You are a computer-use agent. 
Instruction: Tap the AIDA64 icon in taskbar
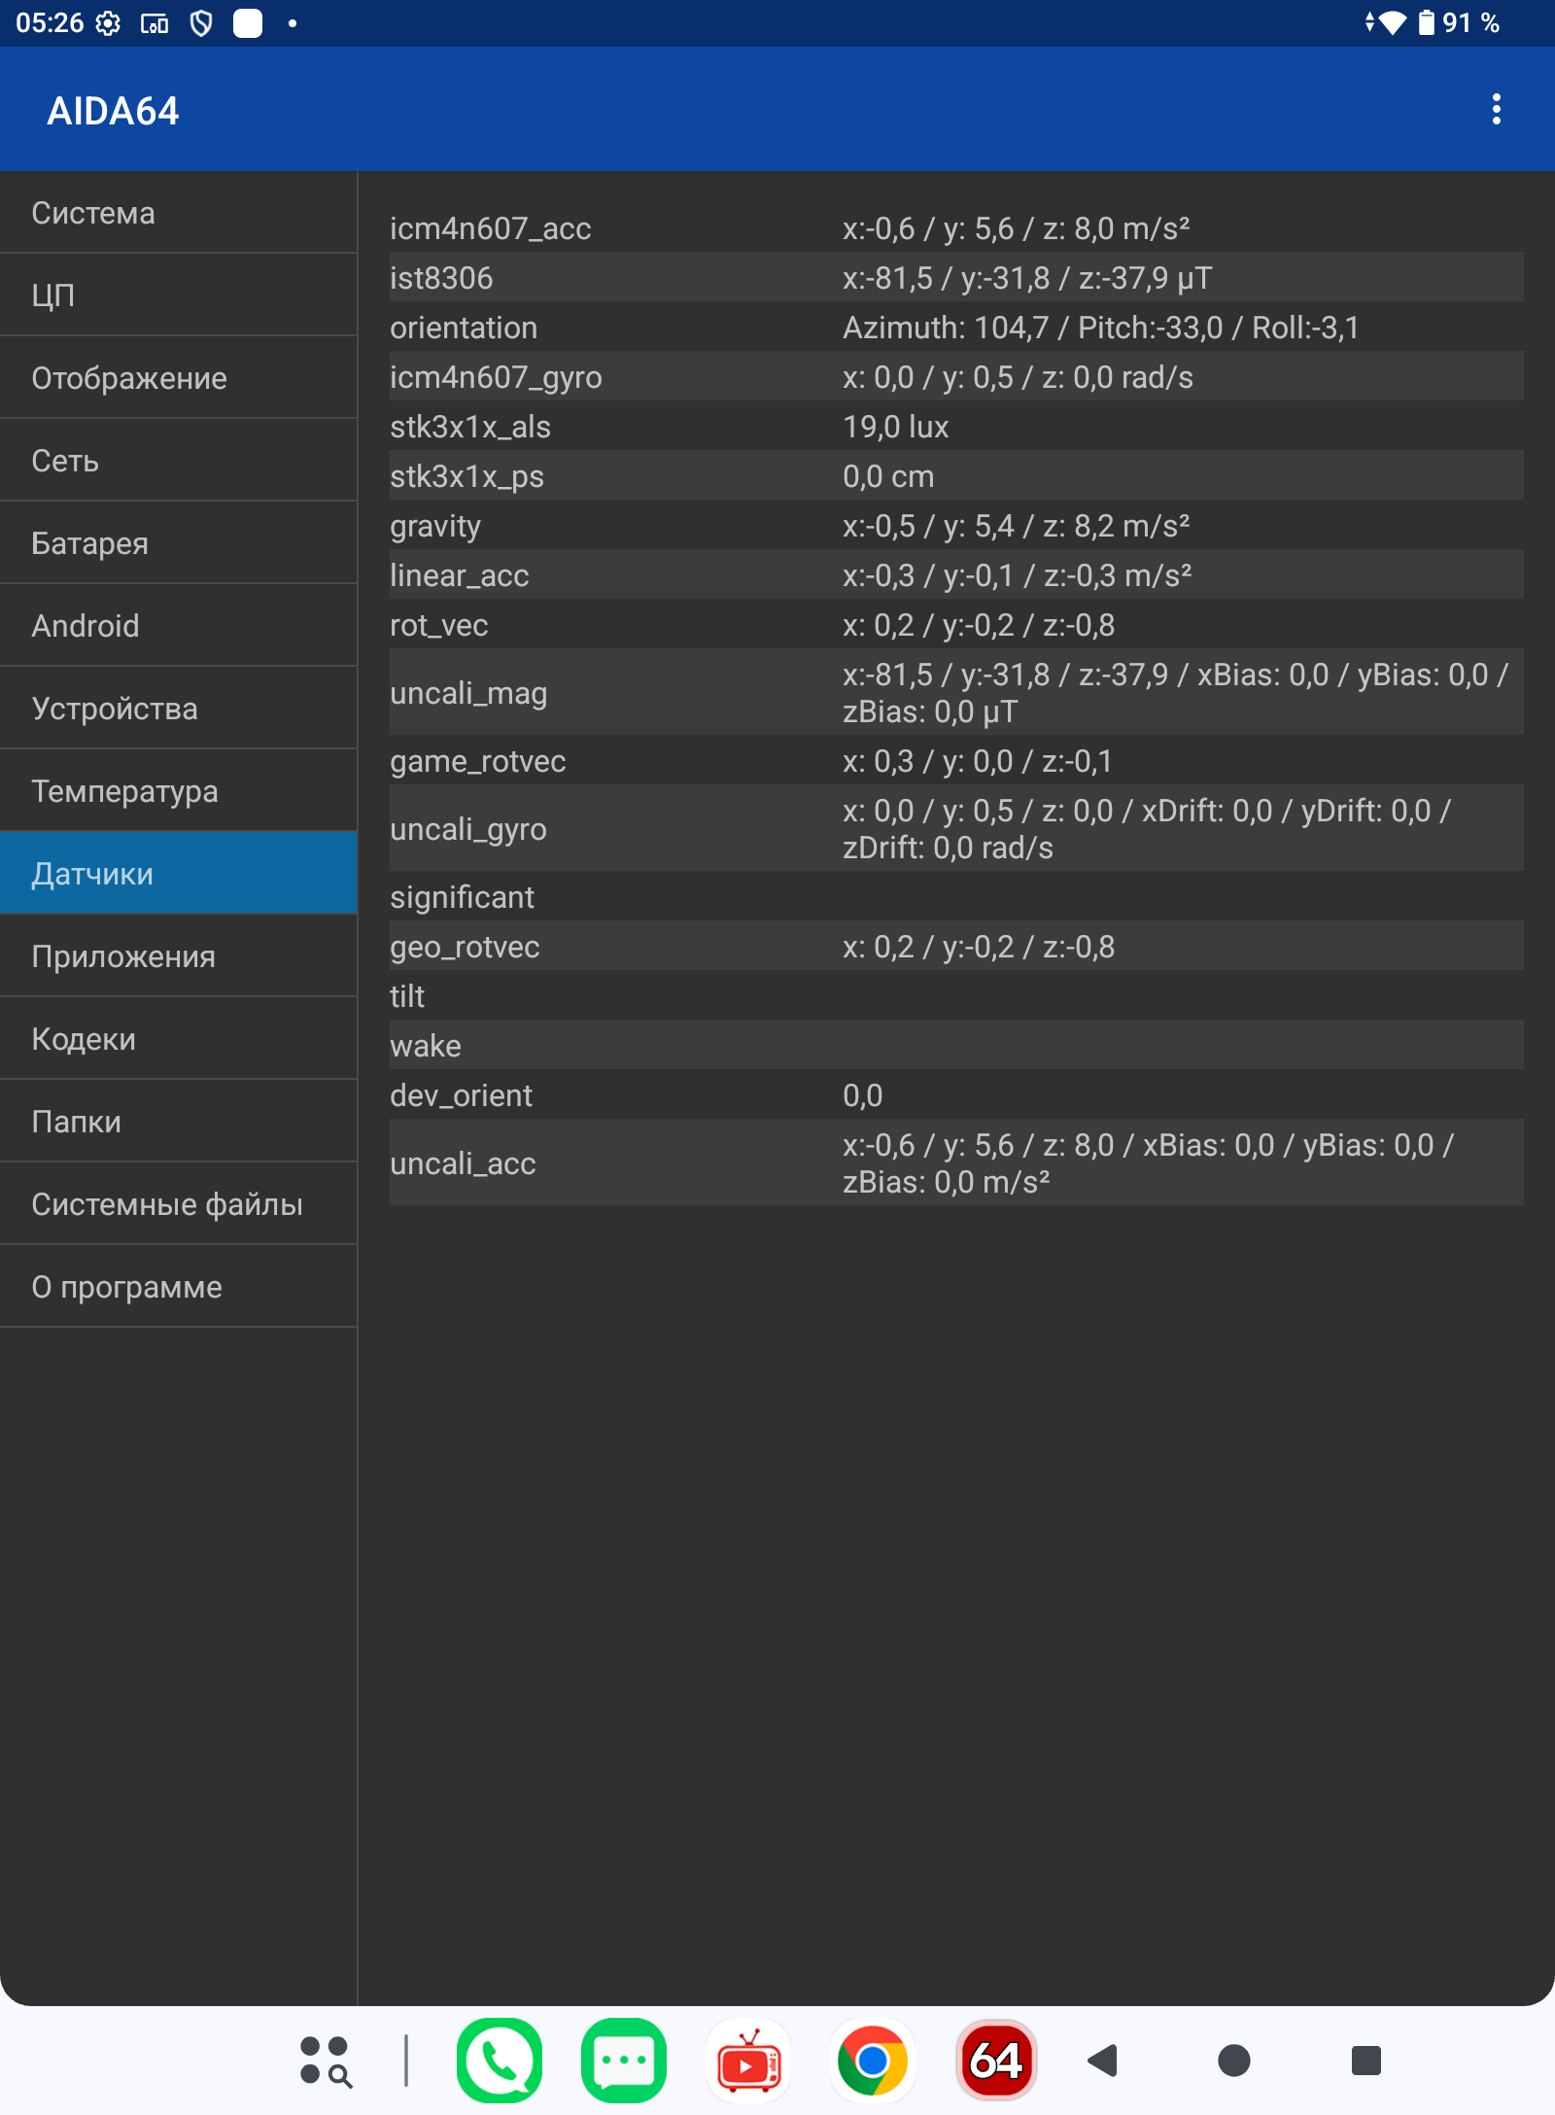(996, 2060)
